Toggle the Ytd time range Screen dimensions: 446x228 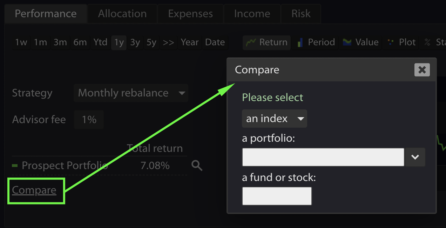pyautogui.click(x=100, y=42)
